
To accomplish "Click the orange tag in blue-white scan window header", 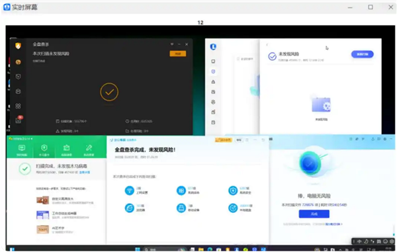I will coord(223,140).
